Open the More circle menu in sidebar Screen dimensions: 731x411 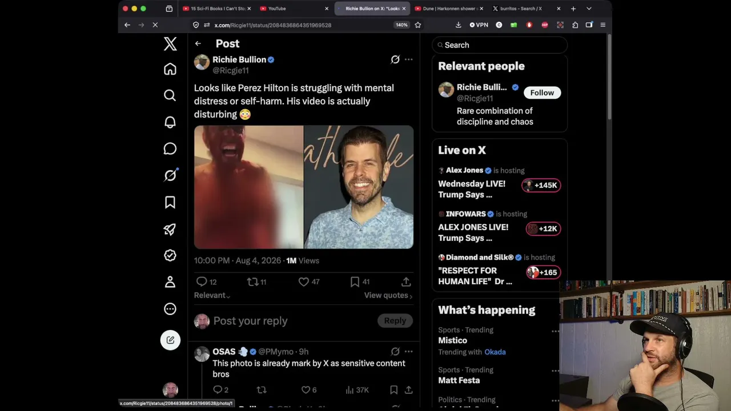click(170, 309)
